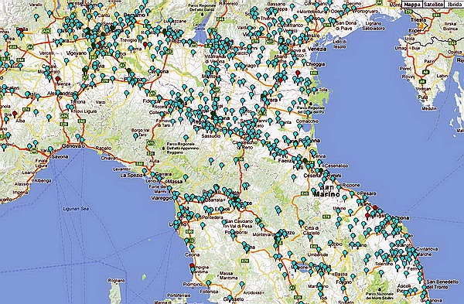Open the cyan marker beside Comacchio
Screen dimensions: 464x304
(300, 127)
